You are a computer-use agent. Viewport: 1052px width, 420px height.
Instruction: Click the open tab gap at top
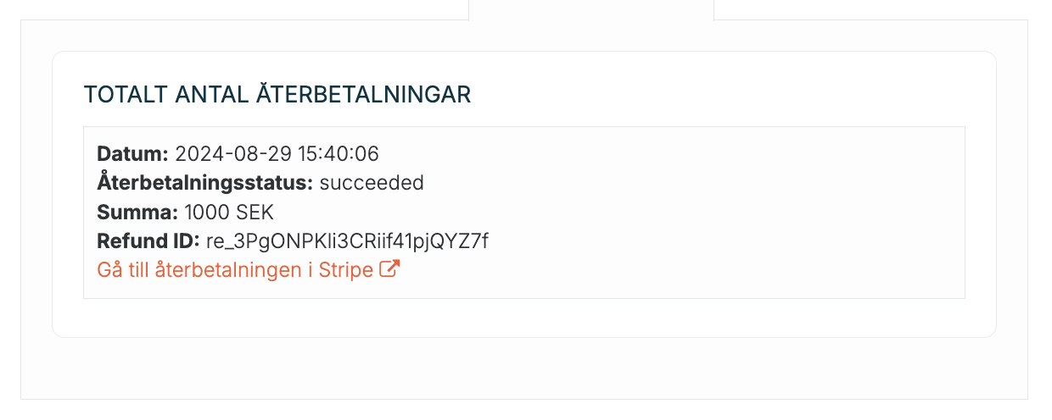point(591,10)
